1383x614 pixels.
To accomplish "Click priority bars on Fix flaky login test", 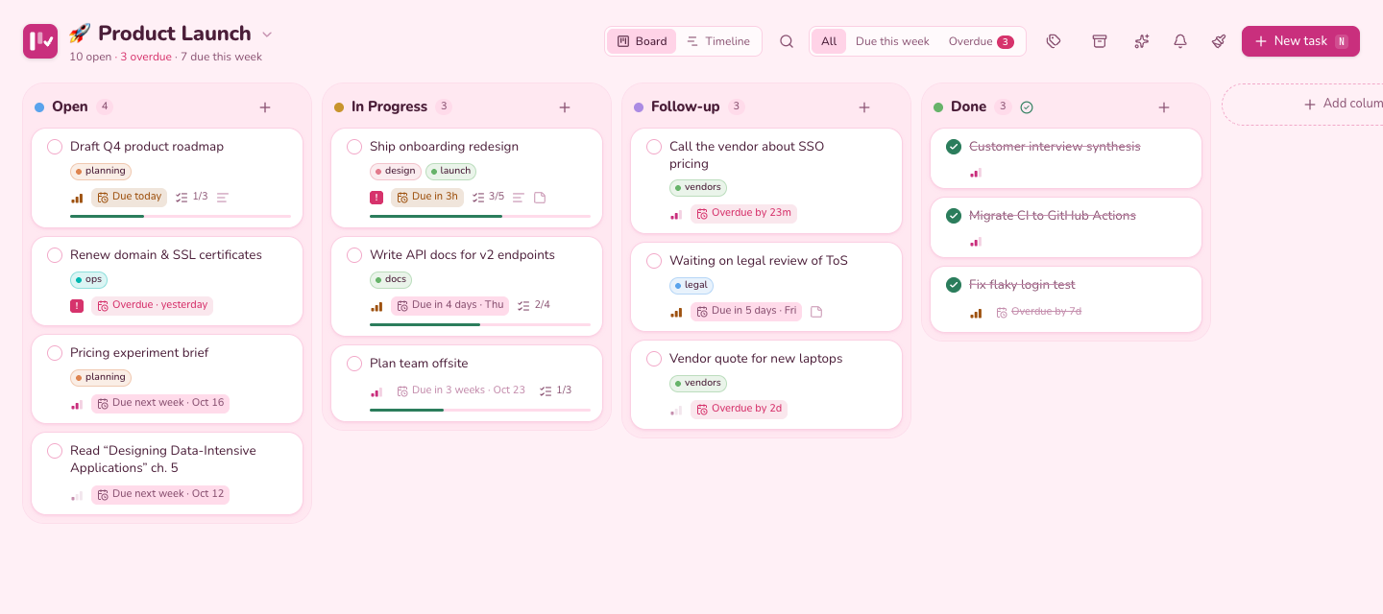I will pos(976,313).
